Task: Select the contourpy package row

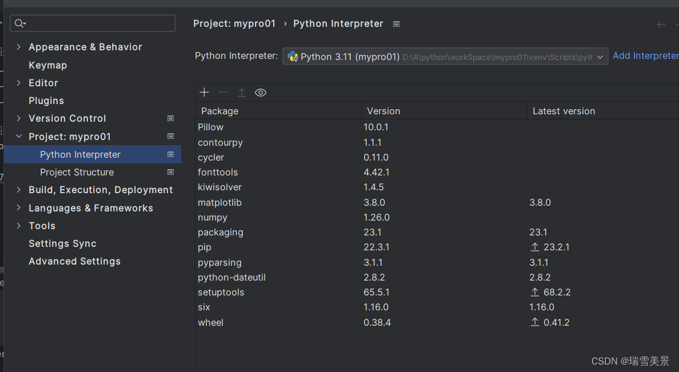Action: 437,142
